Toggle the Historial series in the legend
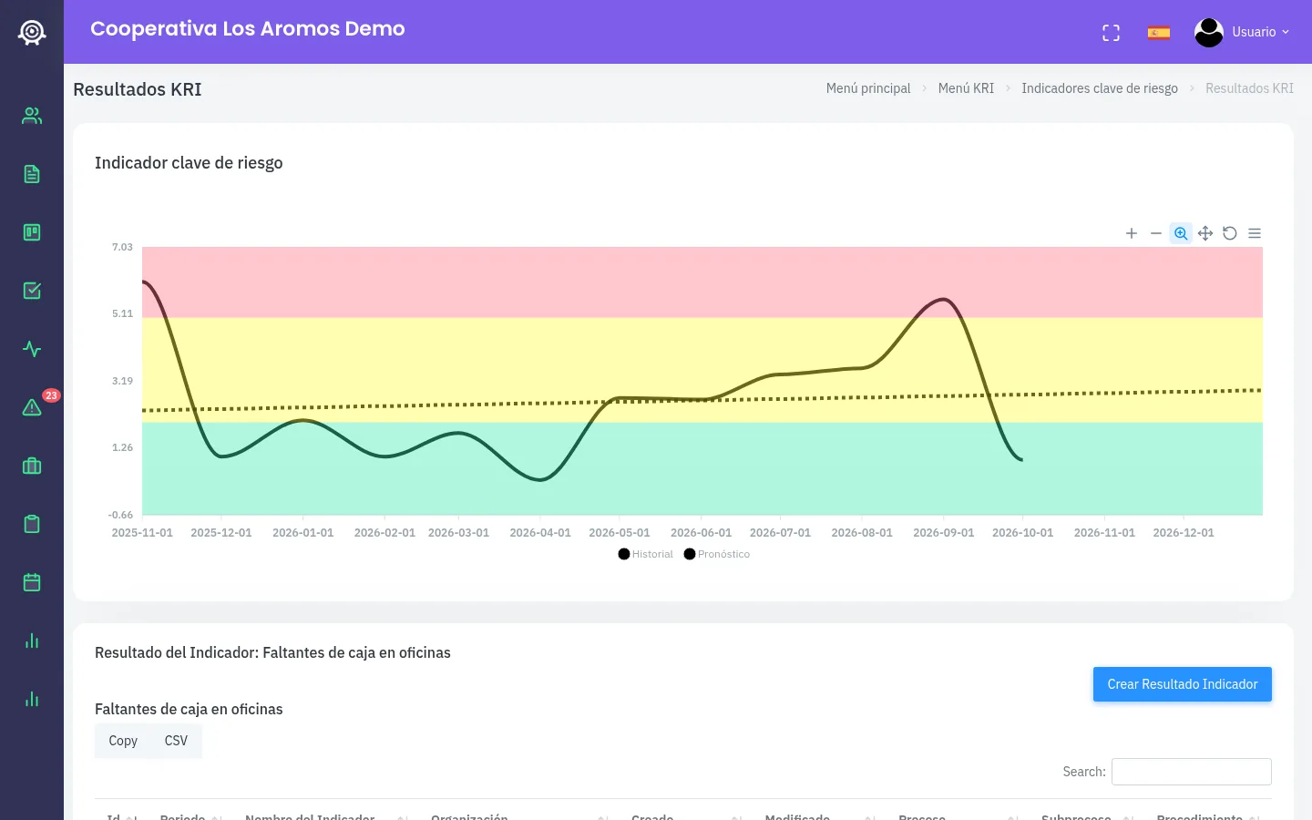Image resolution: width=1312 pixels, height=820 pixels. tap(645, 554)
